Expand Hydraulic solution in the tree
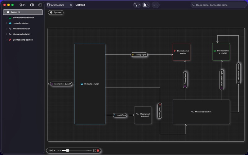The image size is (248, 155). coord(7,23)
